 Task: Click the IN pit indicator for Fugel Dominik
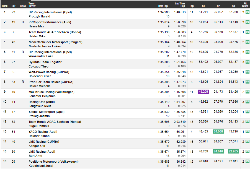[x=248, y=121]
